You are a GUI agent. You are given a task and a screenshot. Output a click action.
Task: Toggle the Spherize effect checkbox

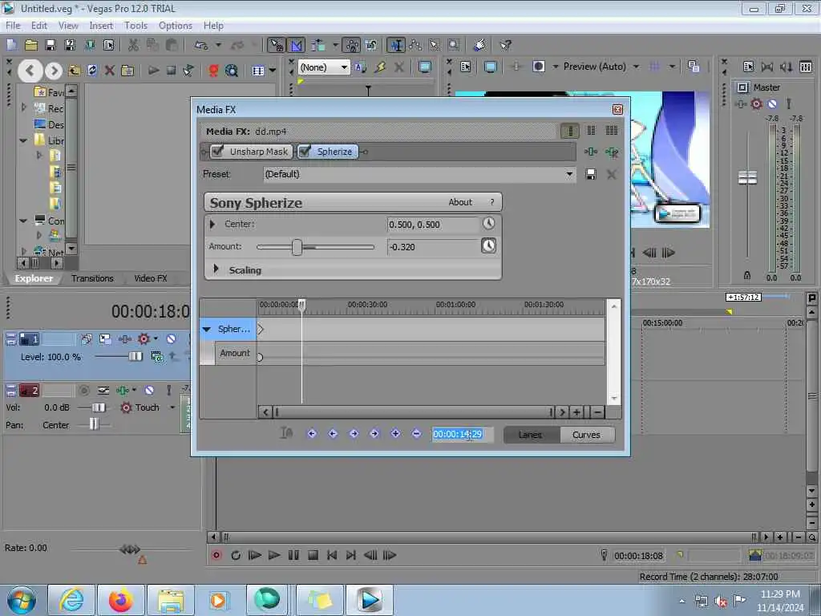pyautogui.click(x=305, y=152)
